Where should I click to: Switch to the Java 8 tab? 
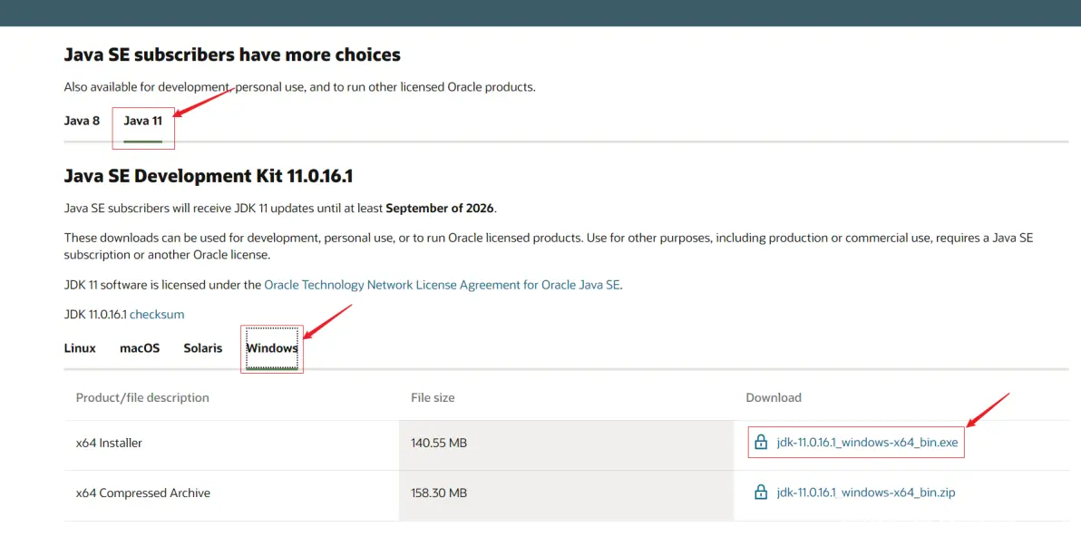[82, 121]
